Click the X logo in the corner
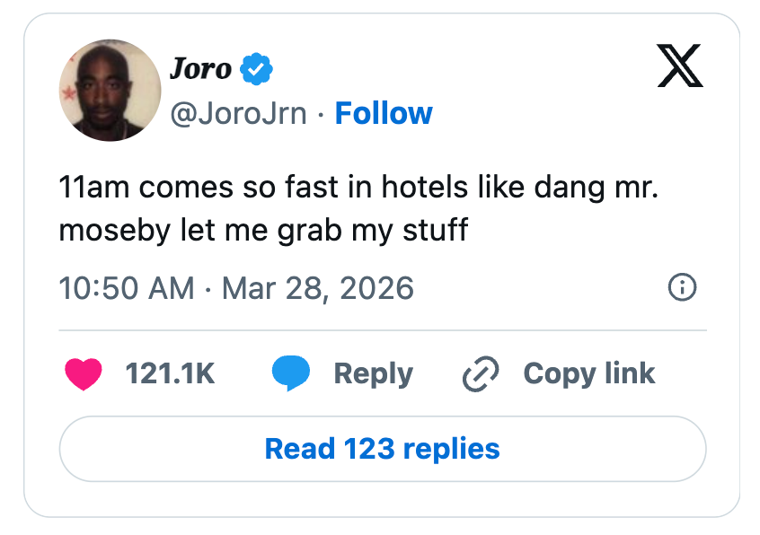The height and width of the screenshot is (535, 760). pyautogui.click(x=680, y=66)
